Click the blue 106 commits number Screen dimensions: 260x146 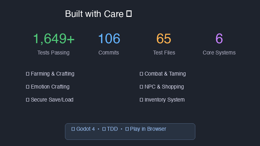(x=109, y=39)
